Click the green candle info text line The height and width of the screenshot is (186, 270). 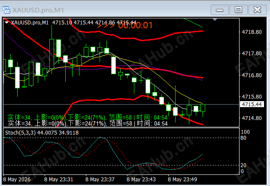tap(87, 117)
